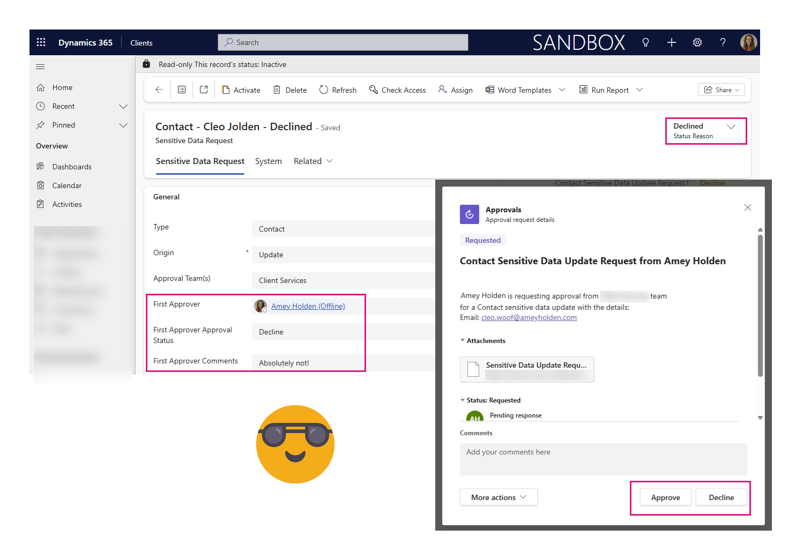
Task: Open Dashboards in sidebar
Action: coord(72,167)
